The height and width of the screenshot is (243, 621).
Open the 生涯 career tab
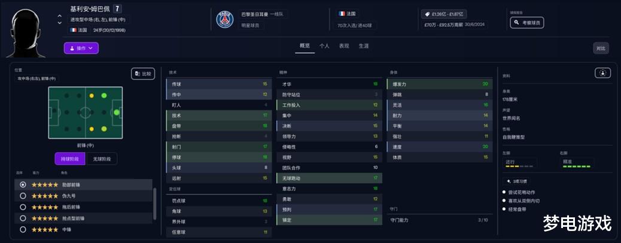(x=364, y=45)
